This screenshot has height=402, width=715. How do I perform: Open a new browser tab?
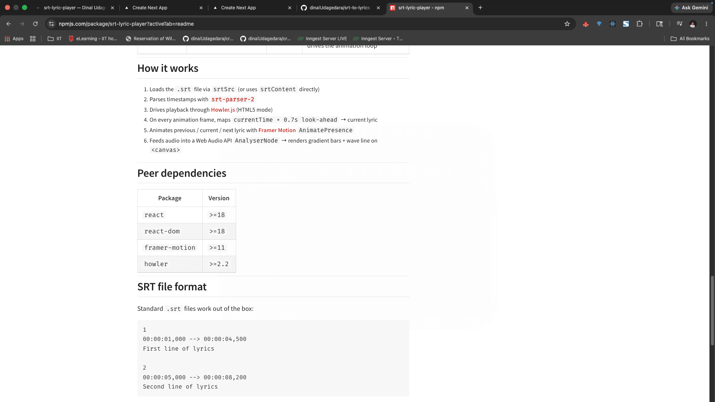tap(480, 7)
